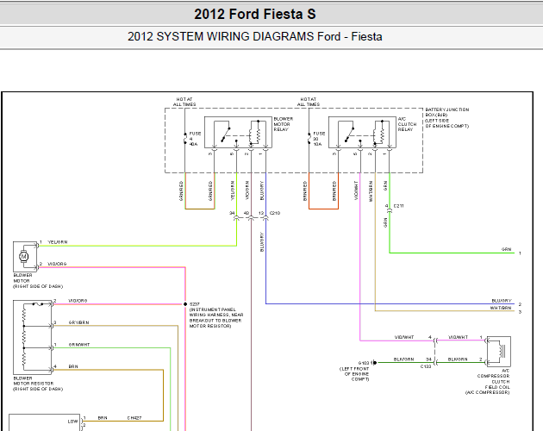Click GRN/WHT label at resistor pin 1
543x431 pixels.
pos(79,345)
